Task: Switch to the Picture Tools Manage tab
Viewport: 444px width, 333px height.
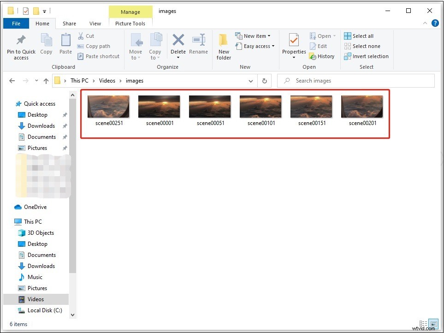Action: pyautogui.click(x=130, y=12)
